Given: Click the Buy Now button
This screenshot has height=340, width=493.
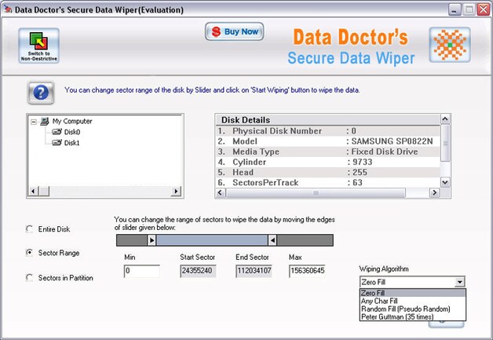Looking at the screenshot, I should click(234, 31).
